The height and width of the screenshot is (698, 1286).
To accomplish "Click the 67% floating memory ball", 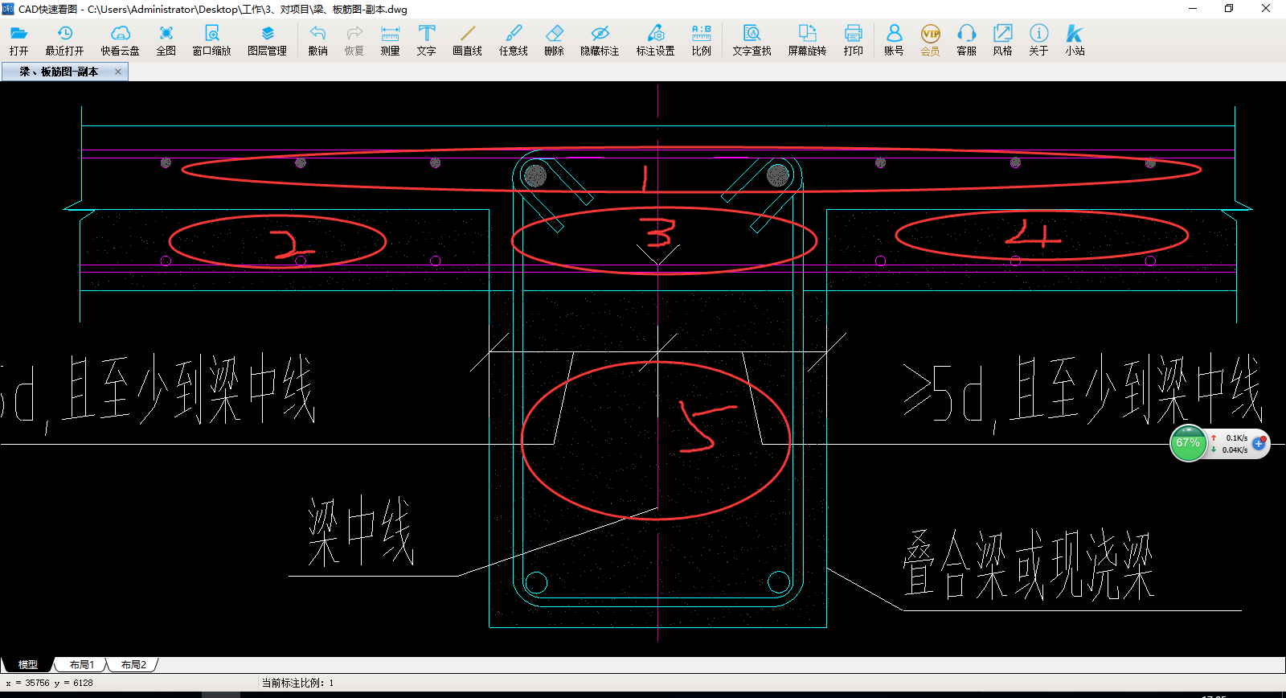I will (x=1188, y=443).
